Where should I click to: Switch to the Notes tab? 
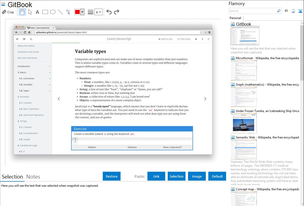[33, 177]
